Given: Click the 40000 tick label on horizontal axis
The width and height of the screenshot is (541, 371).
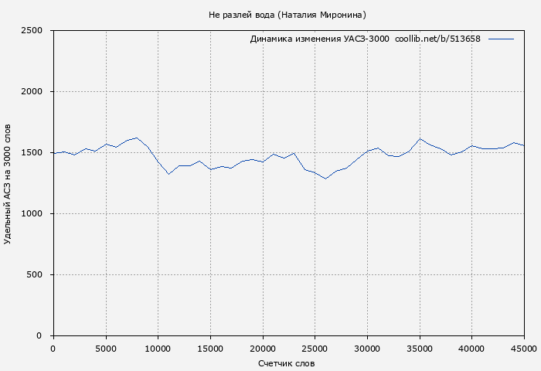Looking at the screenshot, I should pos(471,348).
